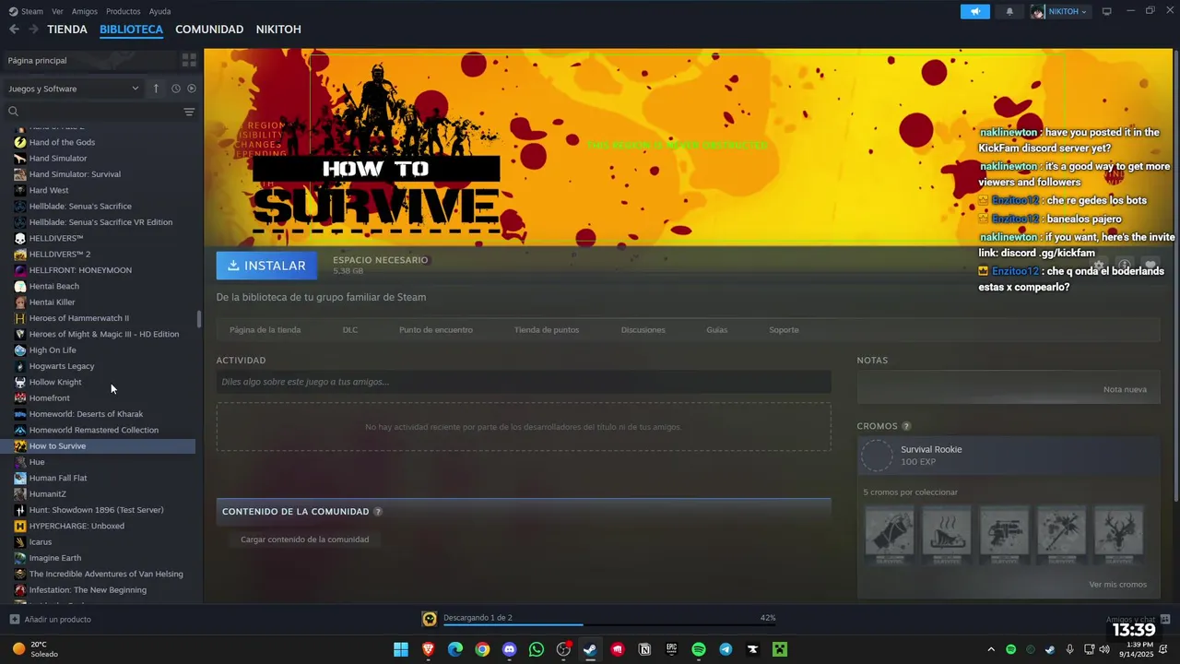Open Spotify from taskbar
The width and height of the screenshot is (1180, 664).
699,649
